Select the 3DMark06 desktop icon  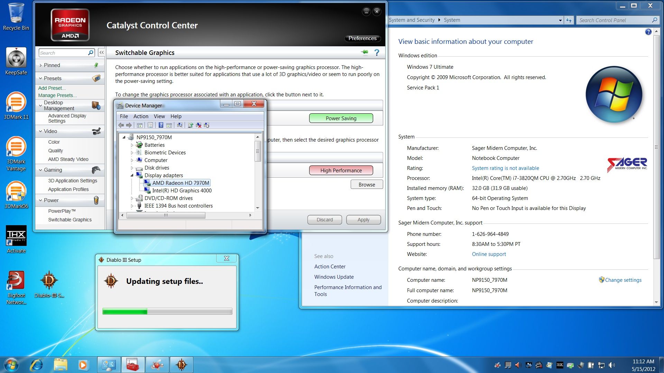tap(16, 195)
